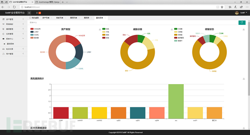Toggle 打印机 legend in 资产类型 chart
Screen dimensions: 250x135
pos(34,35)
